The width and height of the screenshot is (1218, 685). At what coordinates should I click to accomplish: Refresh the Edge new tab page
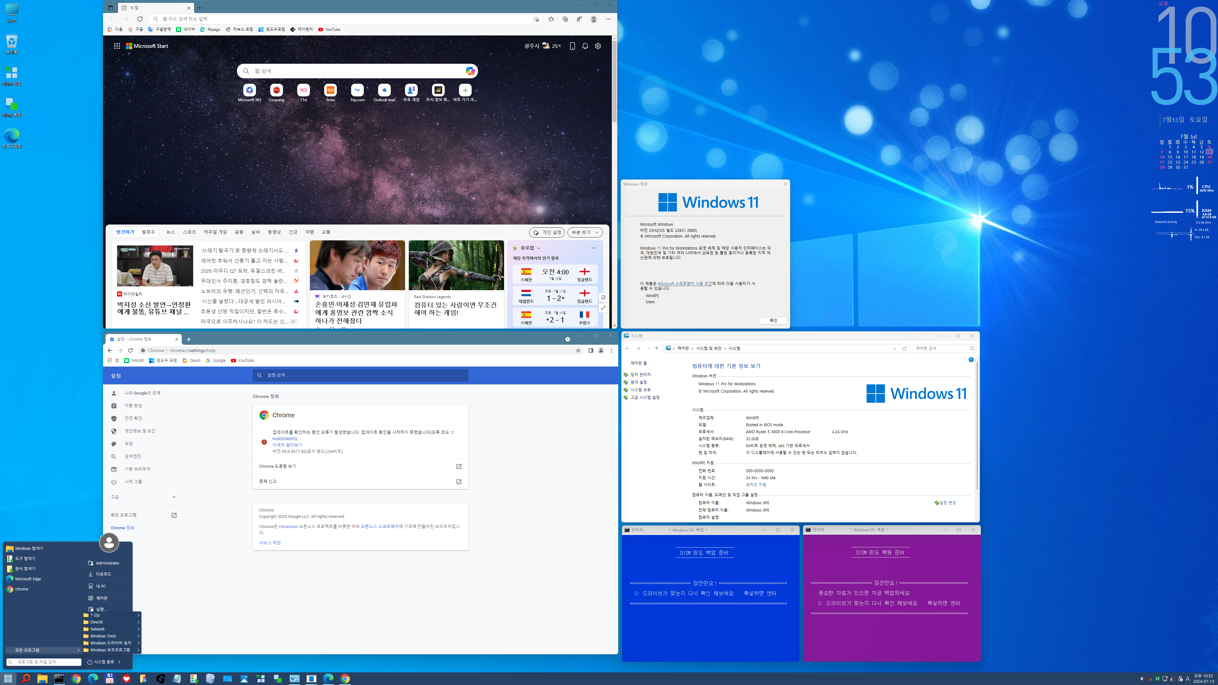tap(140, 19)
